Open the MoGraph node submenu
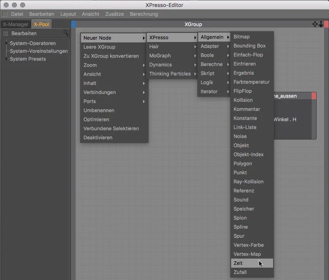329x280 pixels. click(172, 56)
